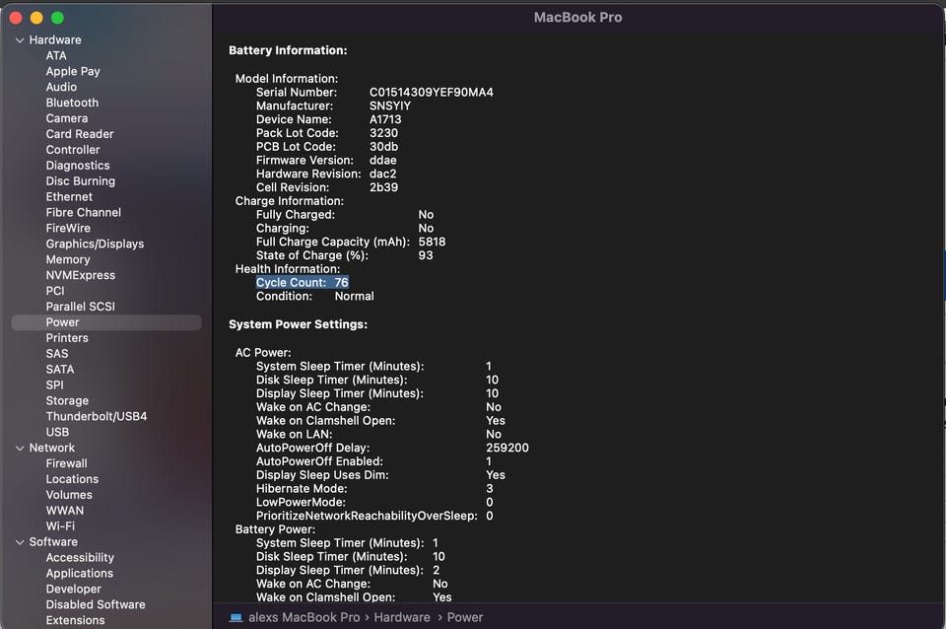946x629 pixels.
Task: Click the Condition: Normal line
Action: pyautogui.click(x=315, y=297)
